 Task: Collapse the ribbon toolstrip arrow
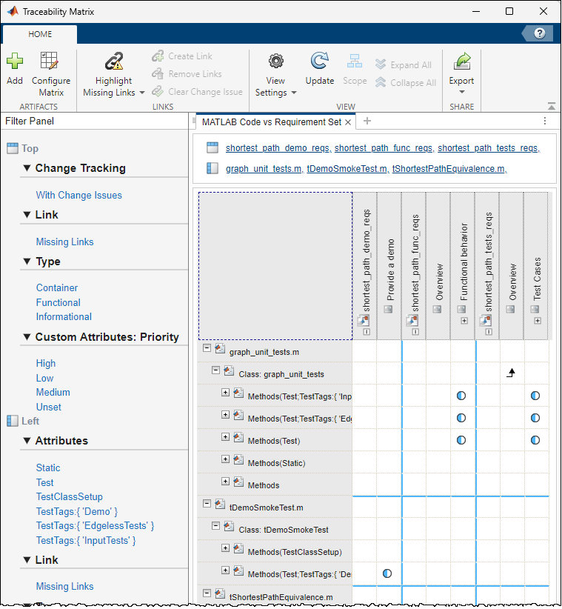pos(551,106)
